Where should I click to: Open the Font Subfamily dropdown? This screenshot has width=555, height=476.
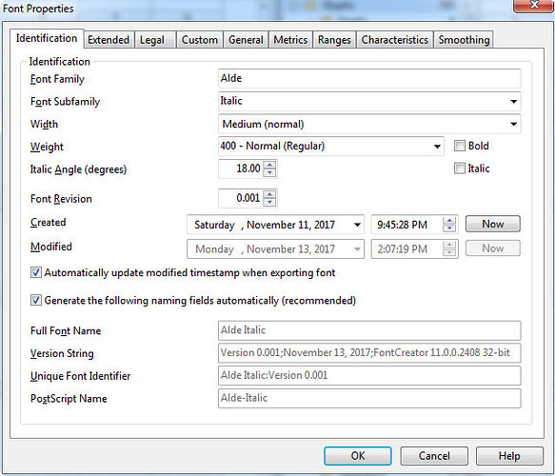click(513, 102)
